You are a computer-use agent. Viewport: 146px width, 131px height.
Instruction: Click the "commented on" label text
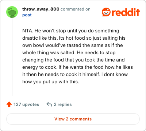tap(76, 9)
